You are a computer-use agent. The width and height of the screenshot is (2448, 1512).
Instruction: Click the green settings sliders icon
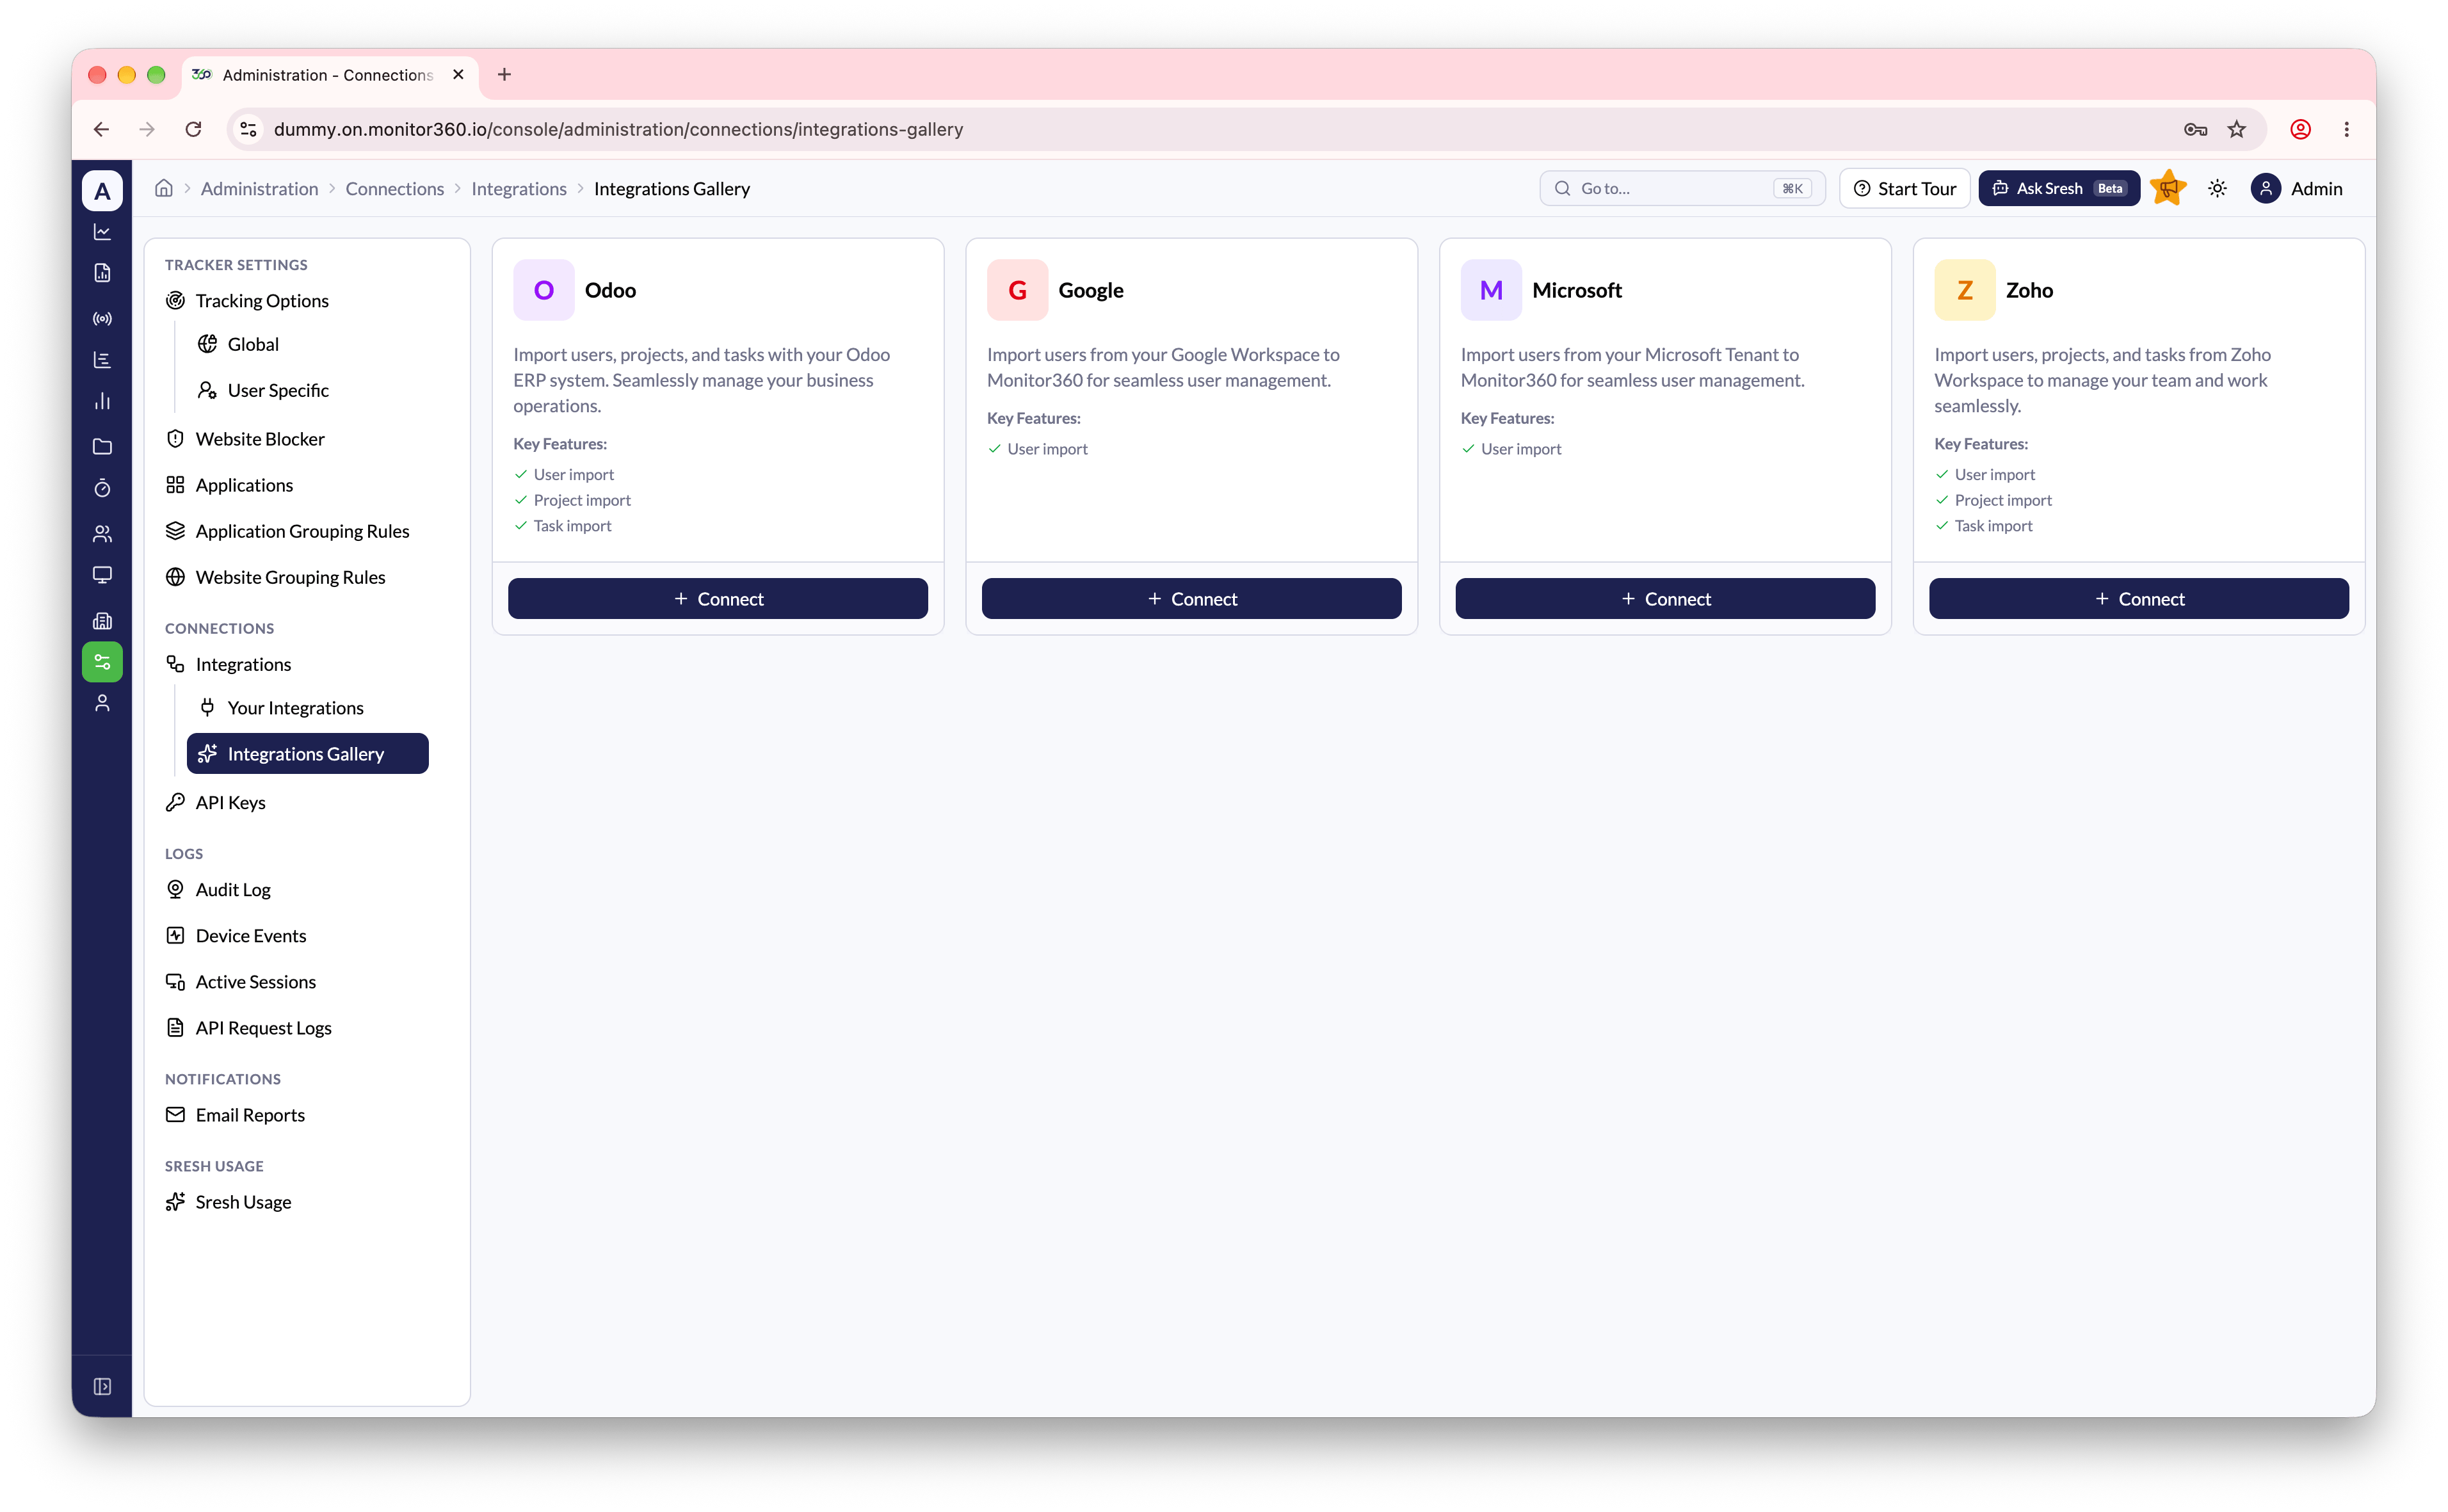coord(102,662)
